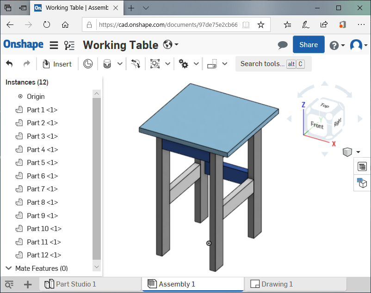Image resolution: width=371 pixels, height=293 pixels.
Task: Click the Top face of view cube
Action: pyautogui.click(x=325, y=106)
